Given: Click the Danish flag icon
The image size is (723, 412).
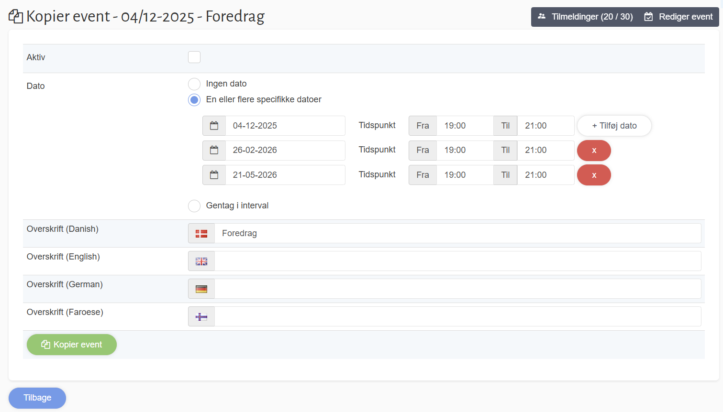Looking at the screenshot, I should click(x=201, y=234).
